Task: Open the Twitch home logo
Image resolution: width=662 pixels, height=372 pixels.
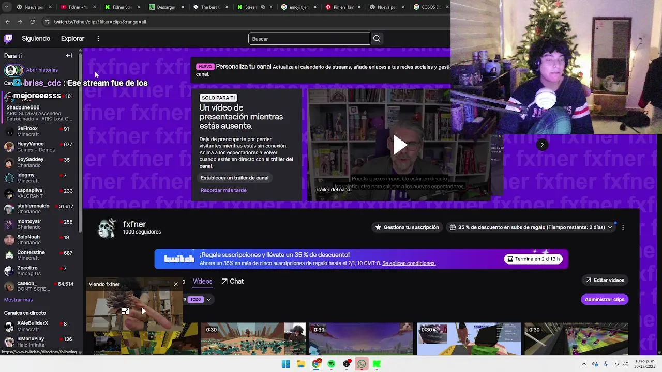Action: click(9, 38)
